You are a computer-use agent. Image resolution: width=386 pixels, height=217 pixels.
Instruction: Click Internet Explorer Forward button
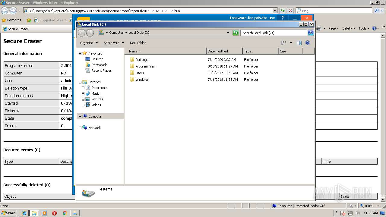pos(13,11)
